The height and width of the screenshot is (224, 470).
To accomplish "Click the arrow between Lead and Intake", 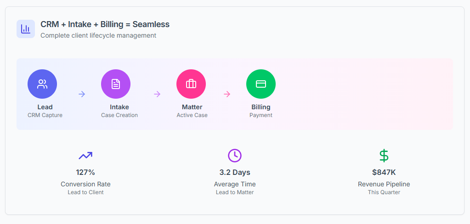I will tap(82, 94).
